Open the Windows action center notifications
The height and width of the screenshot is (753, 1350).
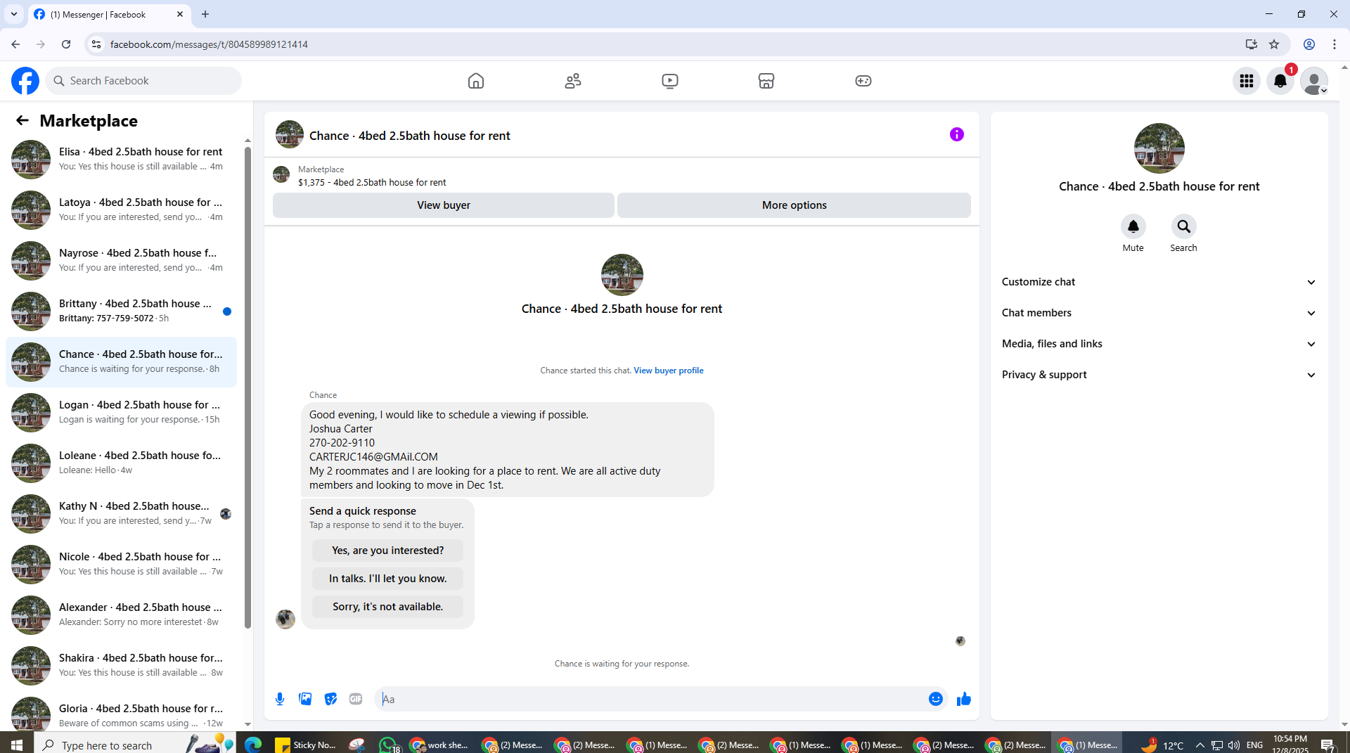[1328, 745]
